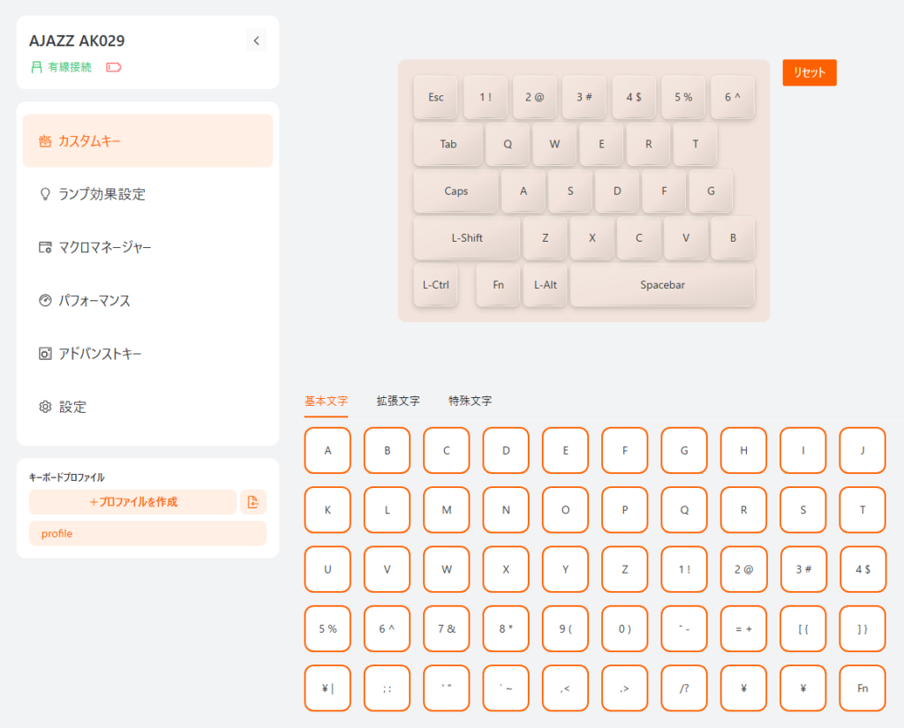Select the L-Shift key on the keyboard preview
The image size is (904, 728).
coord(467,237)
